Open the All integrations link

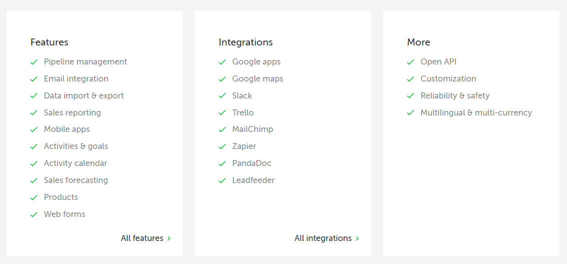point(327,238)
